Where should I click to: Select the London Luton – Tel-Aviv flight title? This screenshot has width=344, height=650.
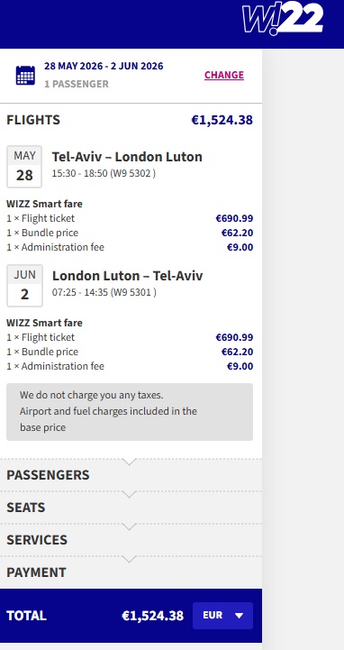click(128, 276)
